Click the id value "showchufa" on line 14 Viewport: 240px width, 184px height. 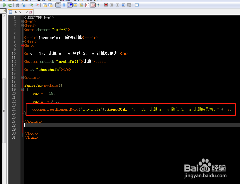point(48,70)
